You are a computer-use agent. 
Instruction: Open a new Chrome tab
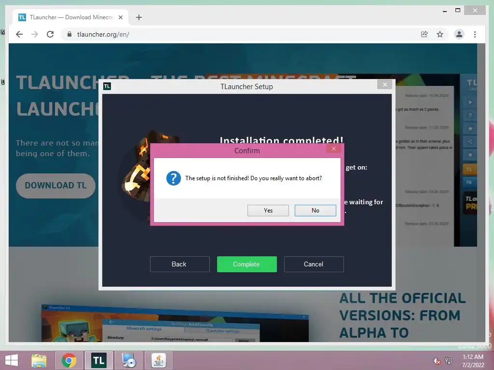[x=138, y=17]
